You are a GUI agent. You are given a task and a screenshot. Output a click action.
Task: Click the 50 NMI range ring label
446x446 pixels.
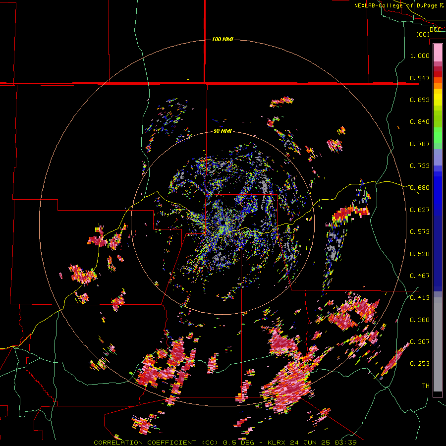click(223, 131)
